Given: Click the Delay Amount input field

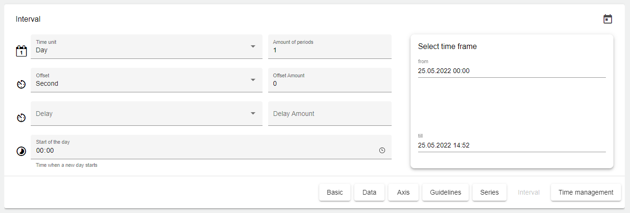Looking at the screenshot, I should point(330,114).
